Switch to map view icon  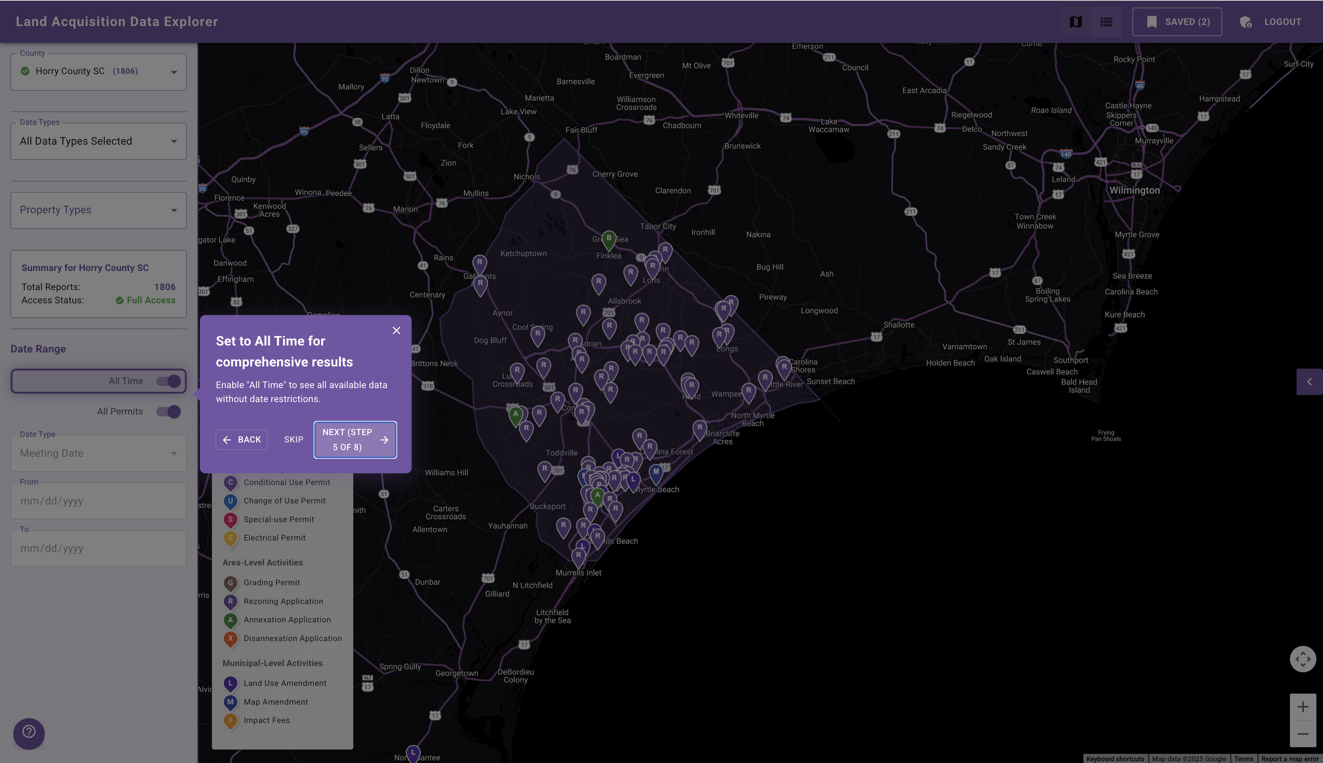point(1076,22)
